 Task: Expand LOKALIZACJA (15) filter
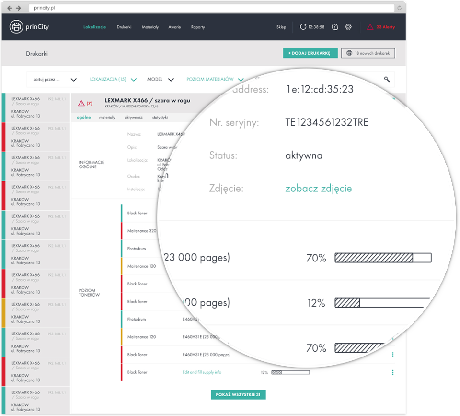tap(113, 79)
